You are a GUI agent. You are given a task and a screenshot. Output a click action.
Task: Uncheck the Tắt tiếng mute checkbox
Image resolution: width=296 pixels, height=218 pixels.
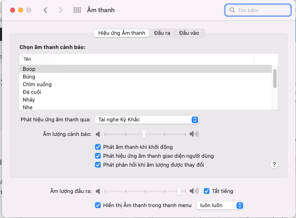(x=207, y=191)
